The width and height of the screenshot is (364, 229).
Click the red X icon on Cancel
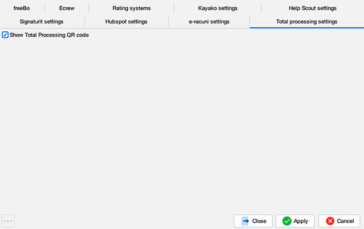[x=330, y=221]
